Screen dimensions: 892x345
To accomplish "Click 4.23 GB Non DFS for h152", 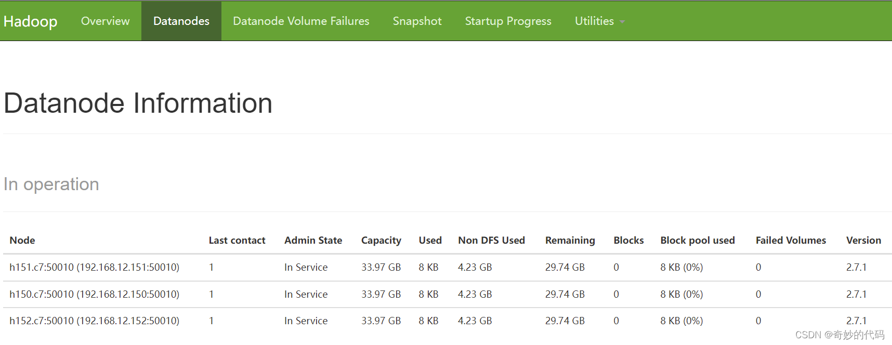I will click(475, 321).
